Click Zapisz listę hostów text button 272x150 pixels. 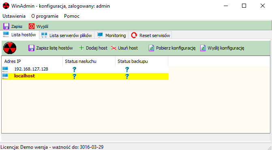54,48
